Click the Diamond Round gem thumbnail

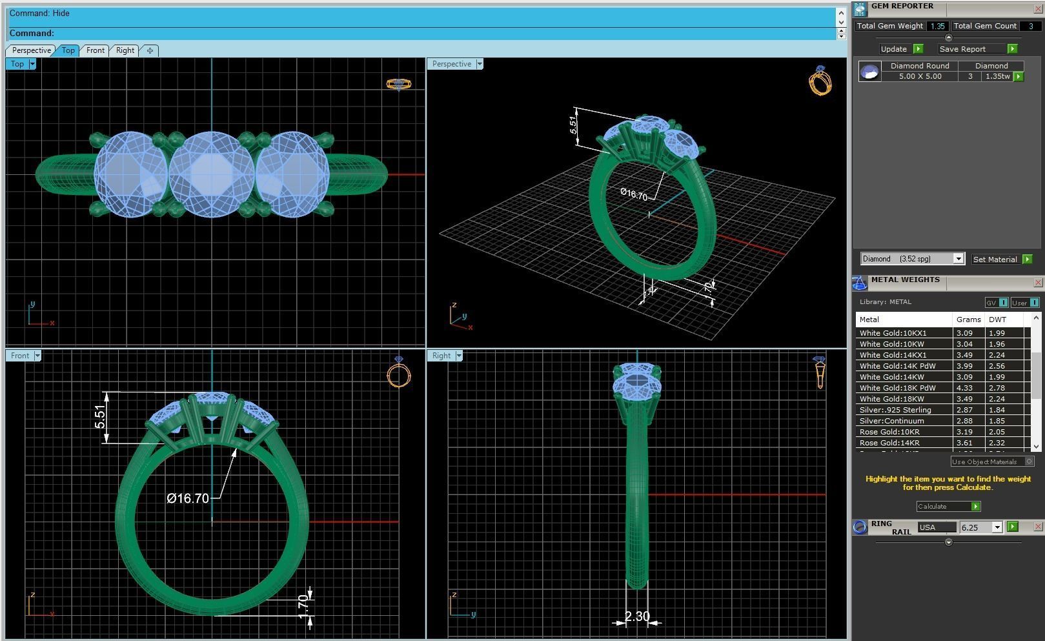point(870,71)
